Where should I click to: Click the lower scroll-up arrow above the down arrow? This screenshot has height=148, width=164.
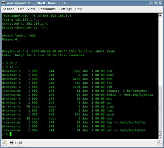(160, 134)
